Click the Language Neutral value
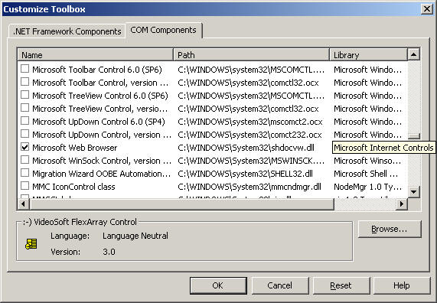 pyautogui.click(x=135, y=236)
